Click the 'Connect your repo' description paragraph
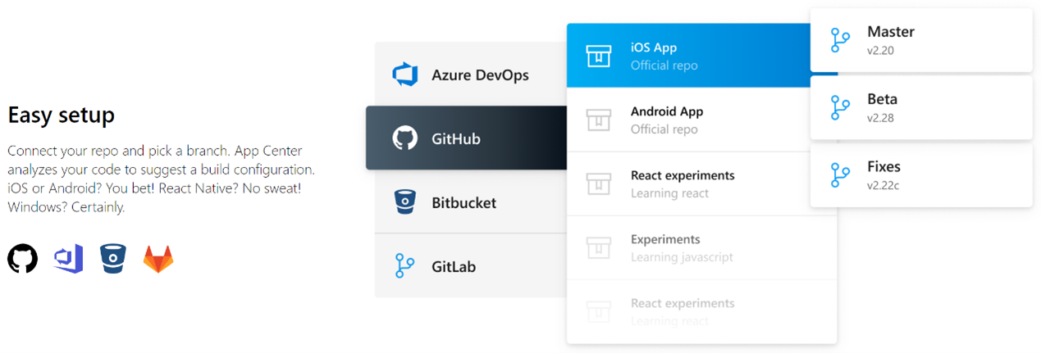 point(162,179)
